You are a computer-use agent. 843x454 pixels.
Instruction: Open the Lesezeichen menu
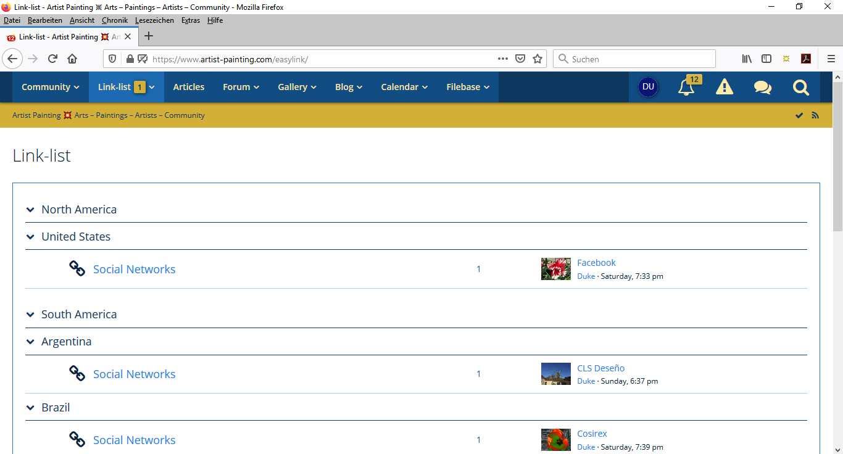click(x=156, y=20)
